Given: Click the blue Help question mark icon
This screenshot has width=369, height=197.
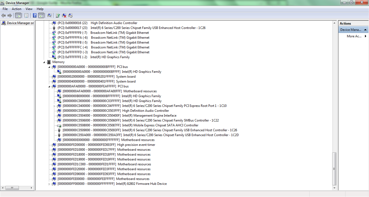Looking at the screenshot, I should [35, 15].
